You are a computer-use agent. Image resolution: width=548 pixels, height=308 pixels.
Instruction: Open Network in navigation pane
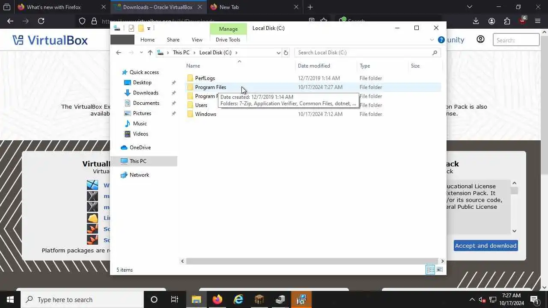click(139, 175)
